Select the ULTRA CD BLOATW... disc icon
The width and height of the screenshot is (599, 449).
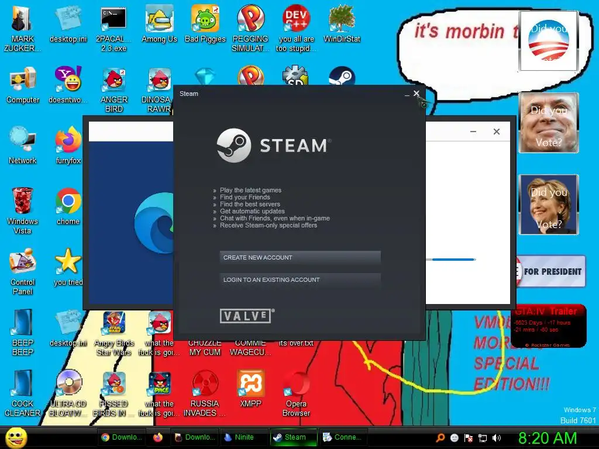coord(68,393)
